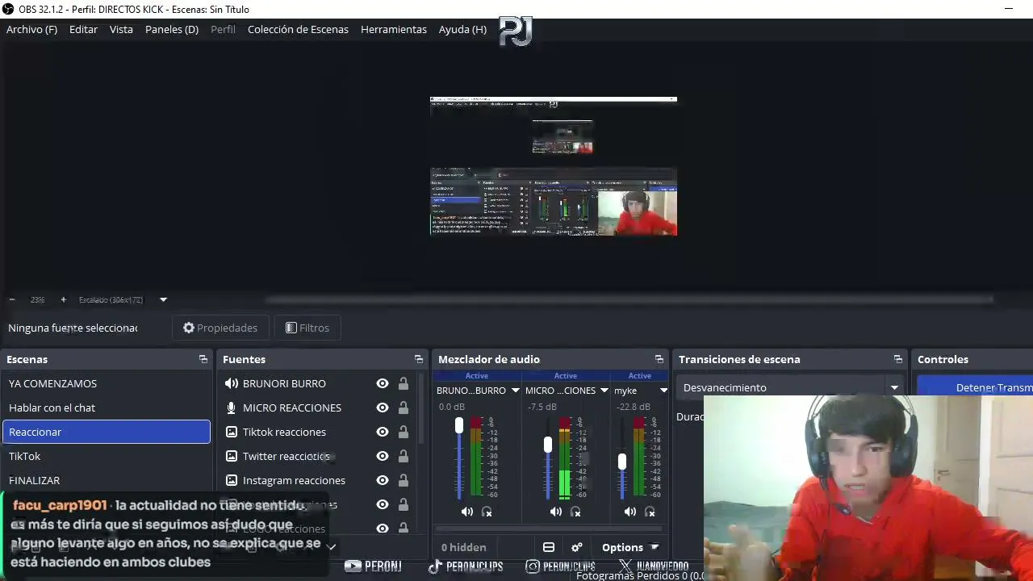This screenshot has width=1033, height=581.
Task: Open the Desvanecimiento transition dropdown
Action: (x=791, y=387)
